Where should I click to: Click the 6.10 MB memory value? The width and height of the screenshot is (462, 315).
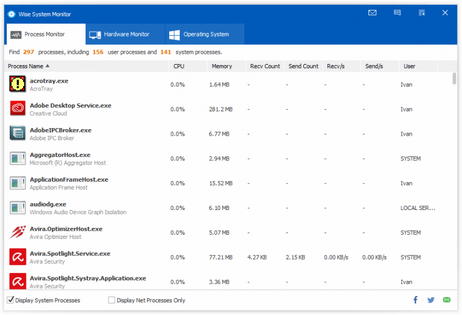pos(219,208)
